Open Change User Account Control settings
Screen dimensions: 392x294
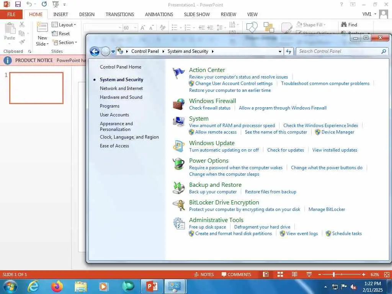point(234,83)
